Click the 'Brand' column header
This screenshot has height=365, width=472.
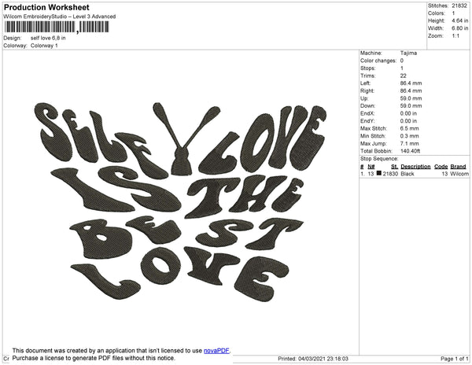pos(458,167)
